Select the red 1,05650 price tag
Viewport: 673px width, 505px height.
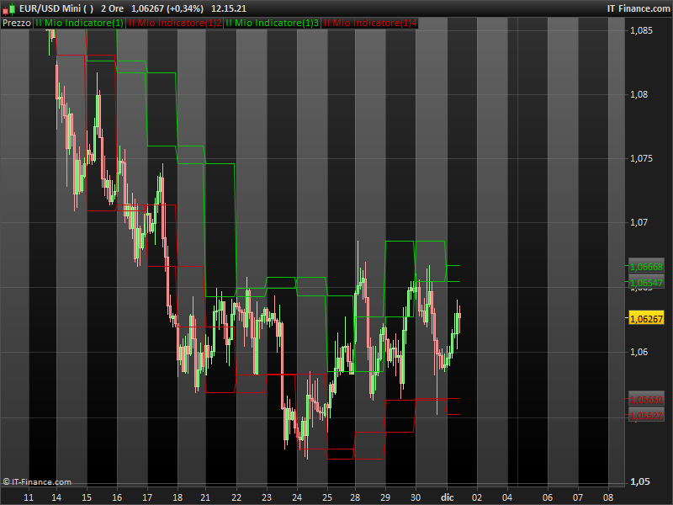click(x=646, y=400)
